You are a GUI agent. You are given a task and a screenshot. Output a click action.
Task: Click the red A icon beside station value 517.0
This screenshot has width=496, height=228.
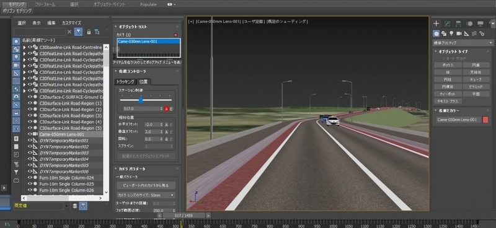coord(166,109)
